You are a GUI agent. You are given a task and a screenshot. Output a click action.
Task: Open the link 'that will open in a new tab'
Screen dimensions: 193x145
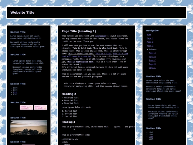(77, 56)
